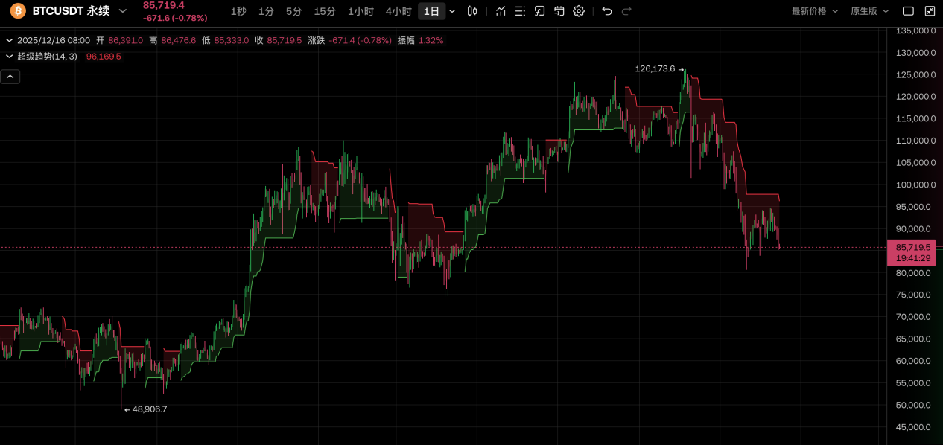This screenshot has height=445, width=943.
Task: Select the 15分 interval tab
Action: click(x=324, y=11)
